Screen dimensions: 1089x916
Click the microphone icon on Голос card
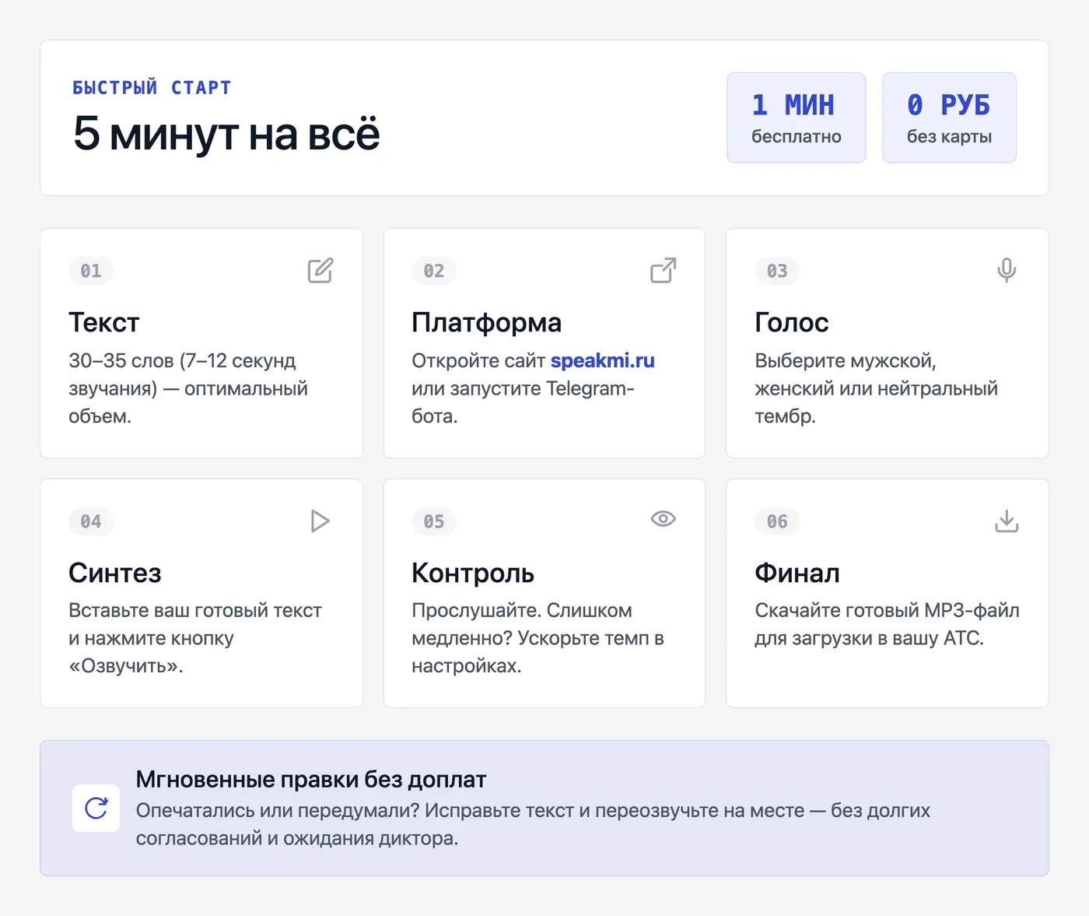pos(1007,270)
